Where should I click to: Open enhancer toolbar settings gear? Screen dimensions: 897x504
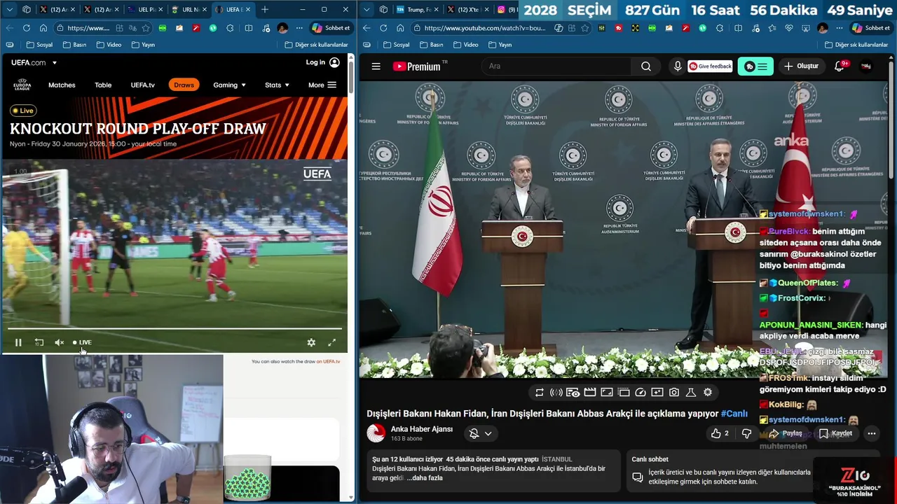point(708,393)
